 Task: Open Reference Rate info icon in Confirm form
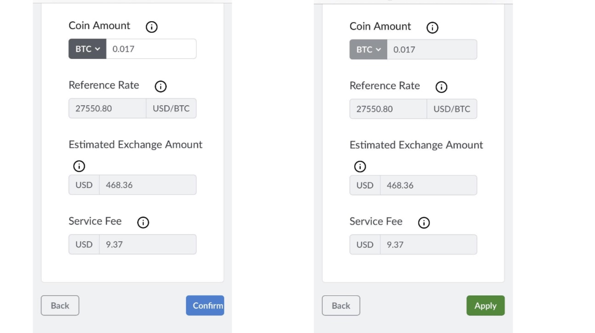click(160, 86)
